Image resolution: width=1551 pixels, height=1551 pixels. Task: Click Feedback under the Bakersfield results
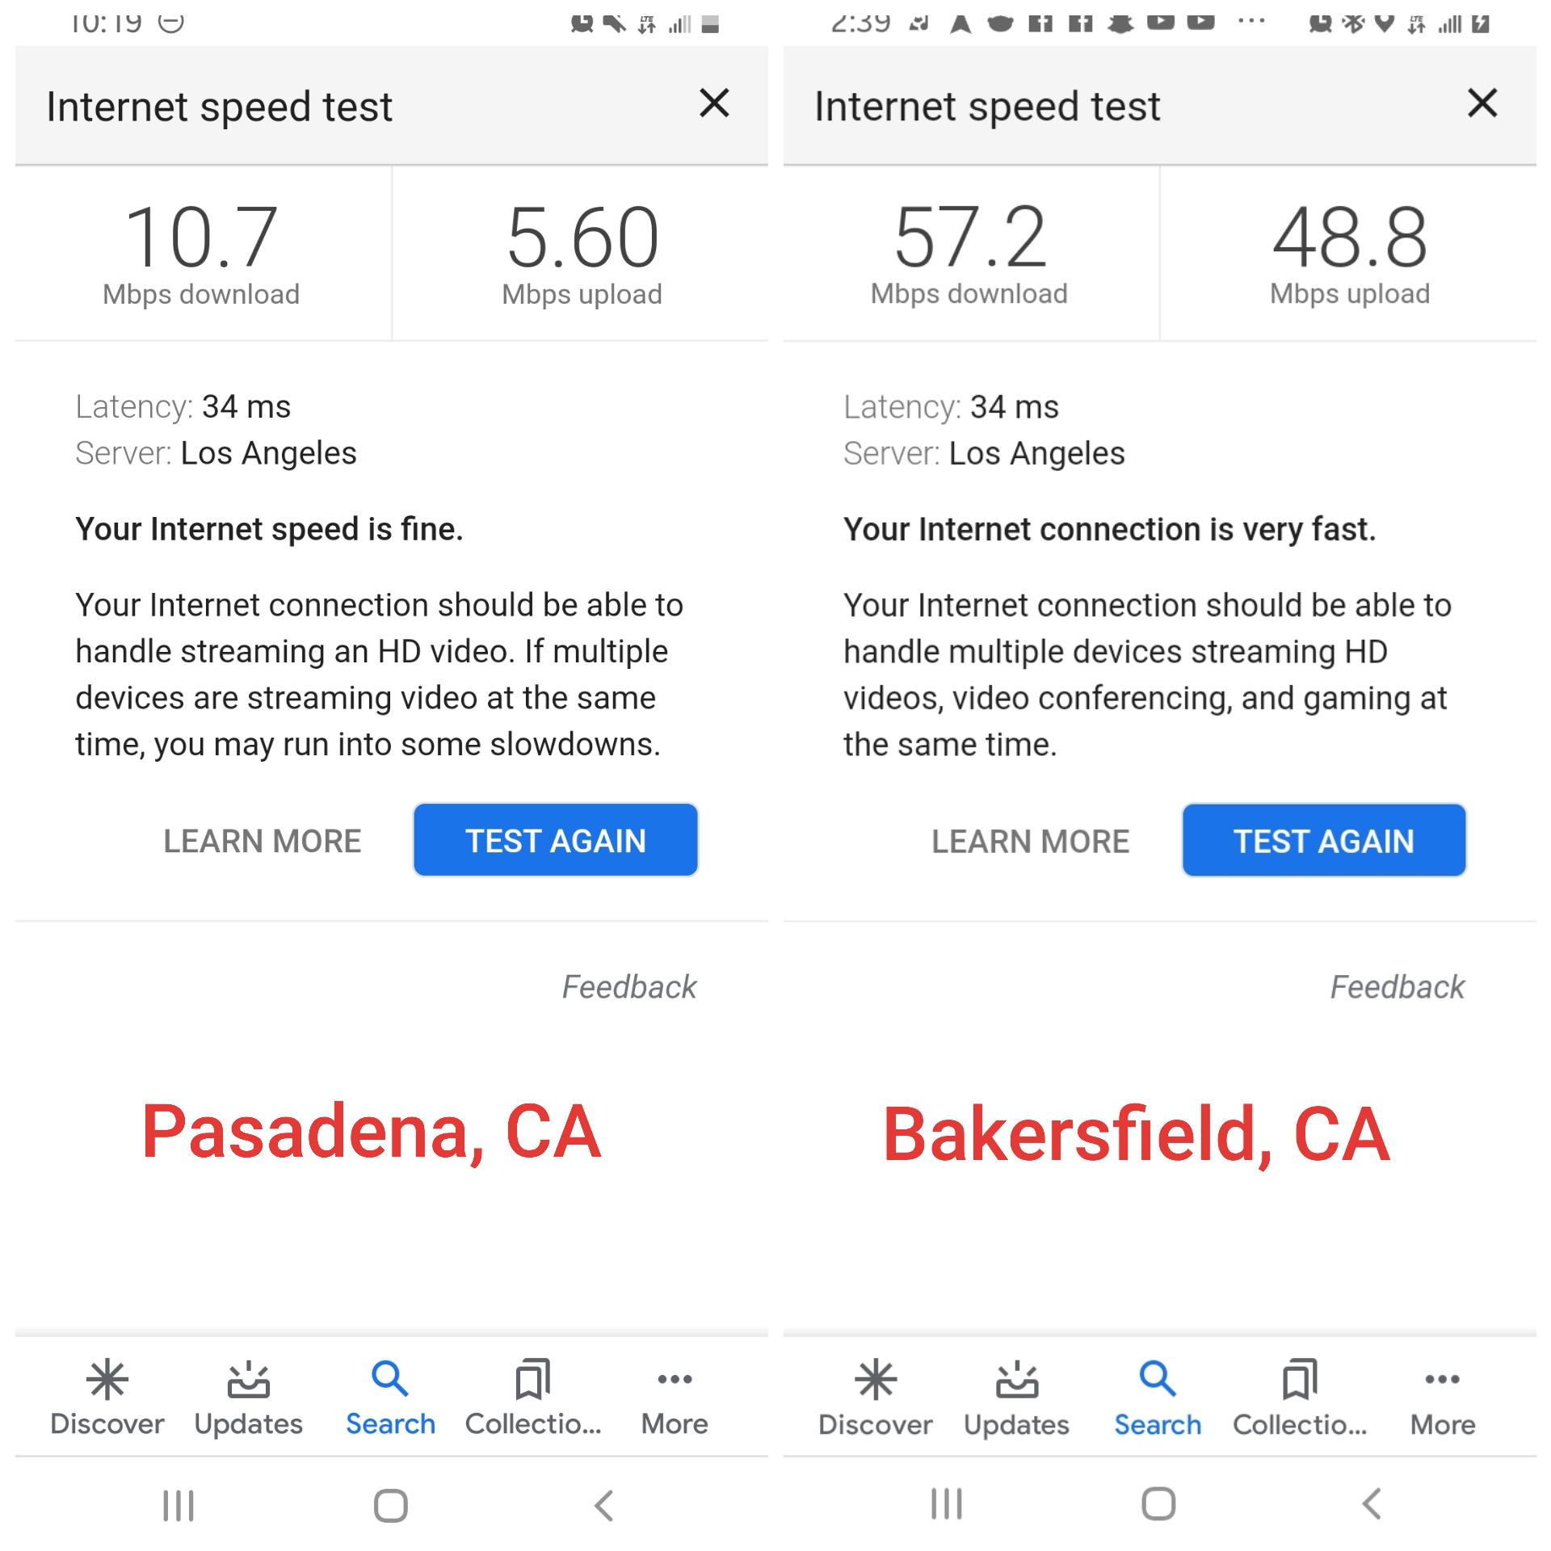click(x=1397, y=986)
